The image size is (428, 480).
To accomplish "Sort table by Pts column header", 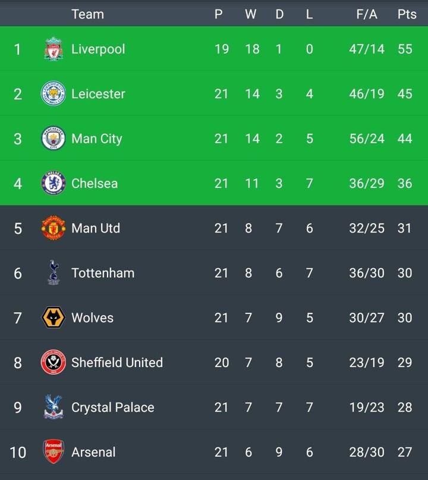I will pyautogui.click(x=407, y=14).
